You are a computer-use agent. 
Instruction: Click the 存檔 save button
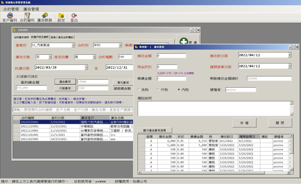click(244, 123)
